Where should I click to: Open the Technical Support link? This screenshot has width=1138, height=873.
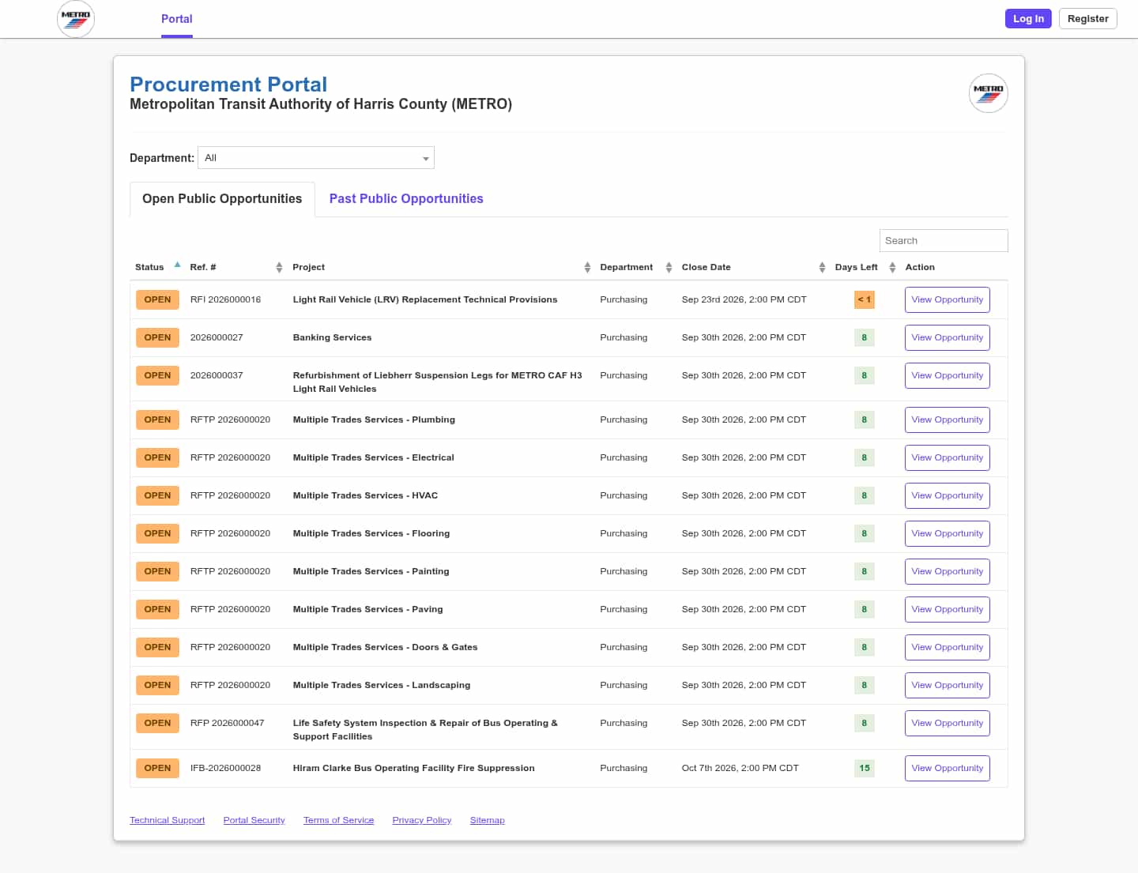pos(167,820)
